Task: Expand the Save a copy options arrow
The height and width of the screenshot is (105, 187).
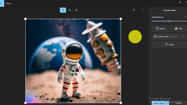Action: tap(167, 103)
